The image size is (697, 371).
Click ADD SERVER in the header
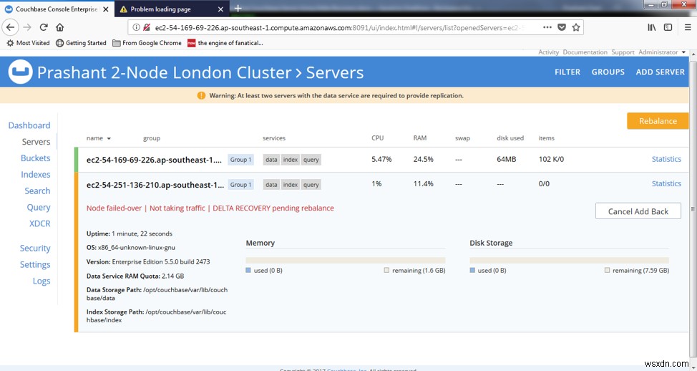[x=660, y=72]
